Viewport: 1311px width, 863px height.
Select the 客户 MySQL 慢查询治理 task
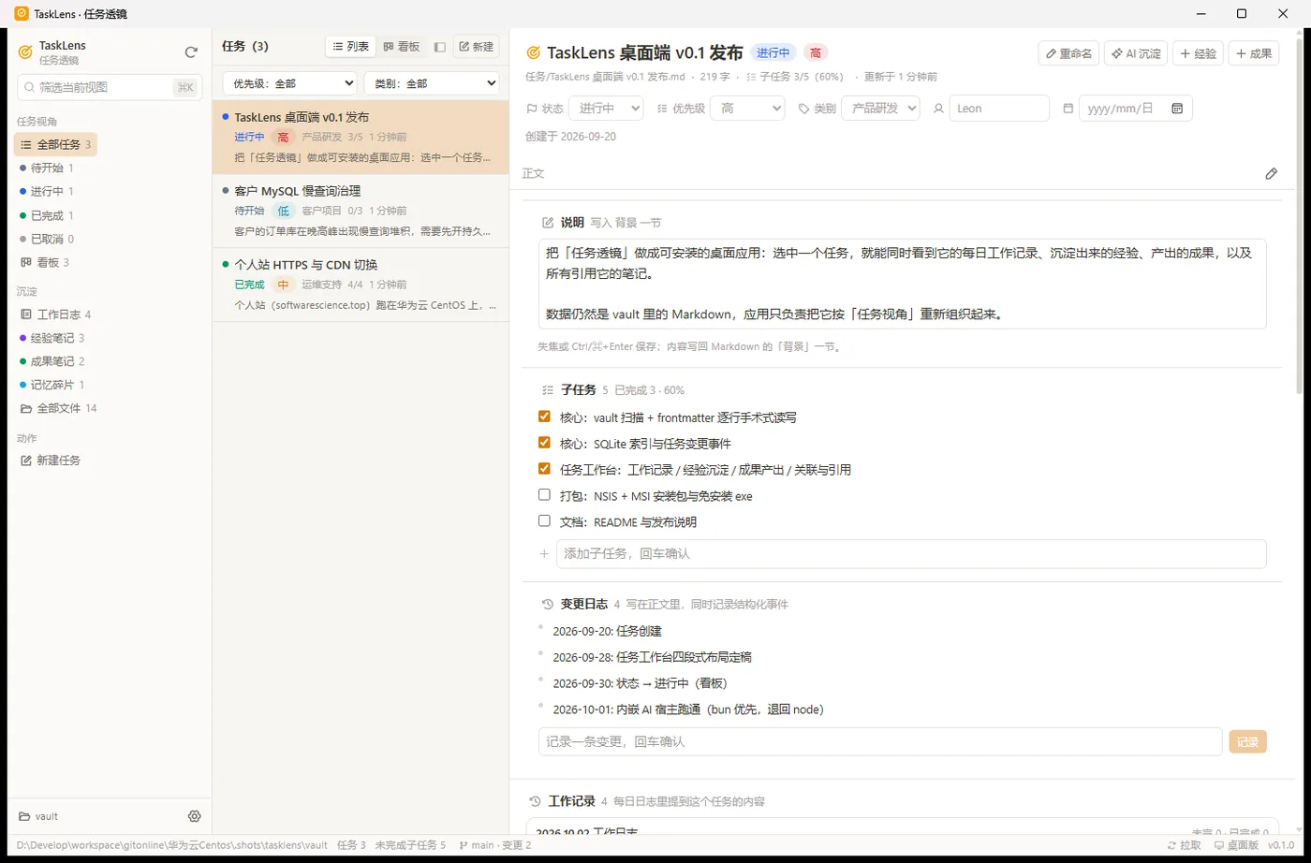point(361,212)
